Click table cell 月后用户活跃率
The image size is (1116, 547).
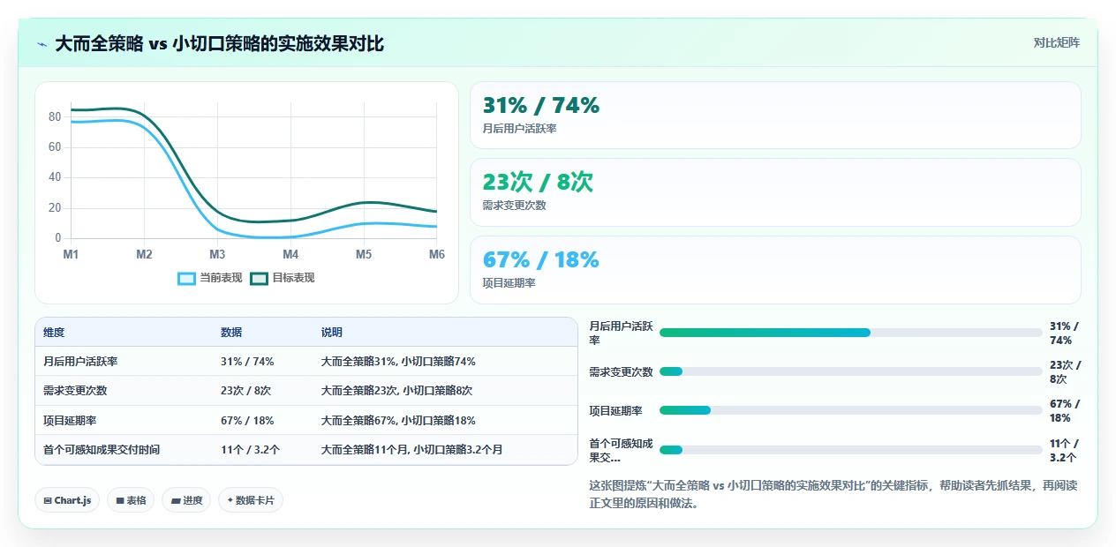pyautogui.click(x=80, y=362)
